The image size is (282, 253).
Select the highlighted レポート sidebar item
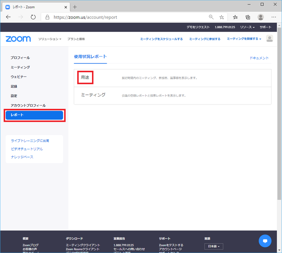click(34, 115)
